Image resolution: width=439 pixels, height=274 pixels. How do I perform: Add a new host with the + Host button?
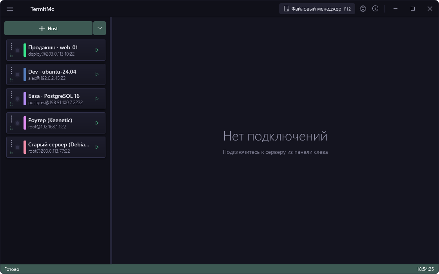[x=48, y=28]
